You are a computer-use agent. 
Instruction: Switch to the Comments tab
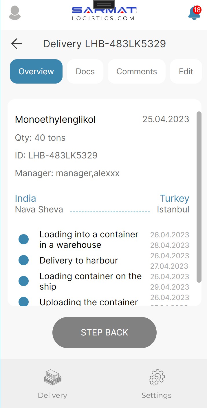137,71
